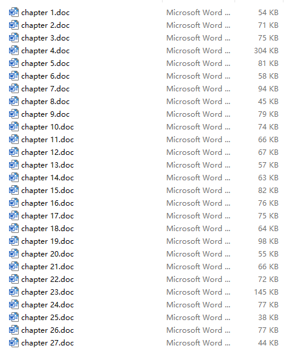The height and width of the screenshot is (360, 298).
Task: Select the Word icon beside chapter 4.doc
Action: (x=14, y=50)
